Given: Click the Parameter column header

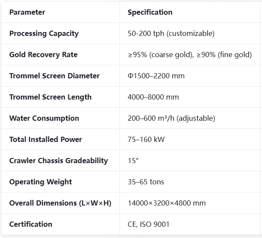Looking at the screenshot, I should [27, 12].
